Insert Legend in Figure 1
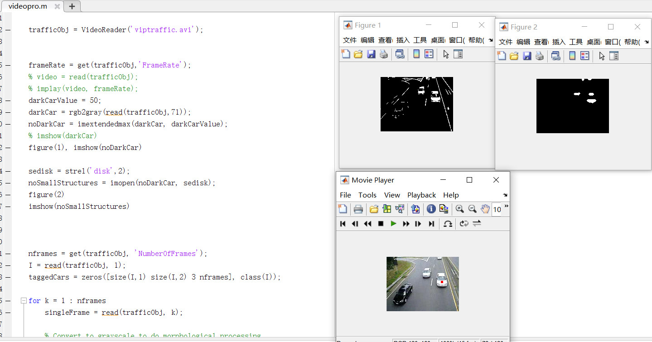Image resolution: width=652 pixels, height=342 pixels. pyautogui.click(x=429, y=54)
